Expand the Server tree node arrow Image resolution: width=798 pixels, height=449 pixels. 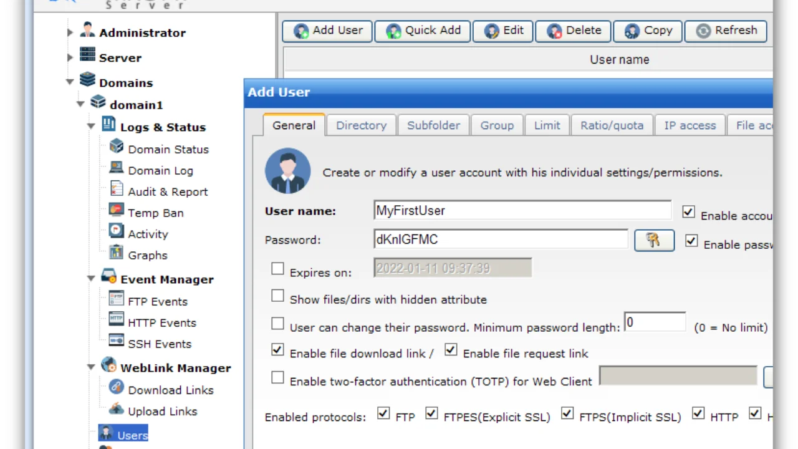(70, 57)
